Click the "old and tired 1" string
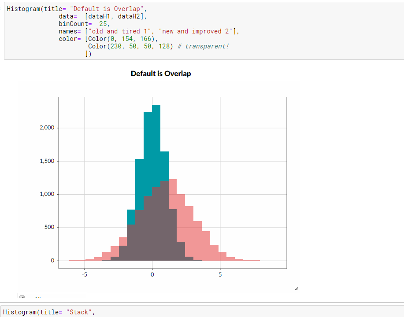The width and height of the screenshot is (404, 317). (119, 31)
